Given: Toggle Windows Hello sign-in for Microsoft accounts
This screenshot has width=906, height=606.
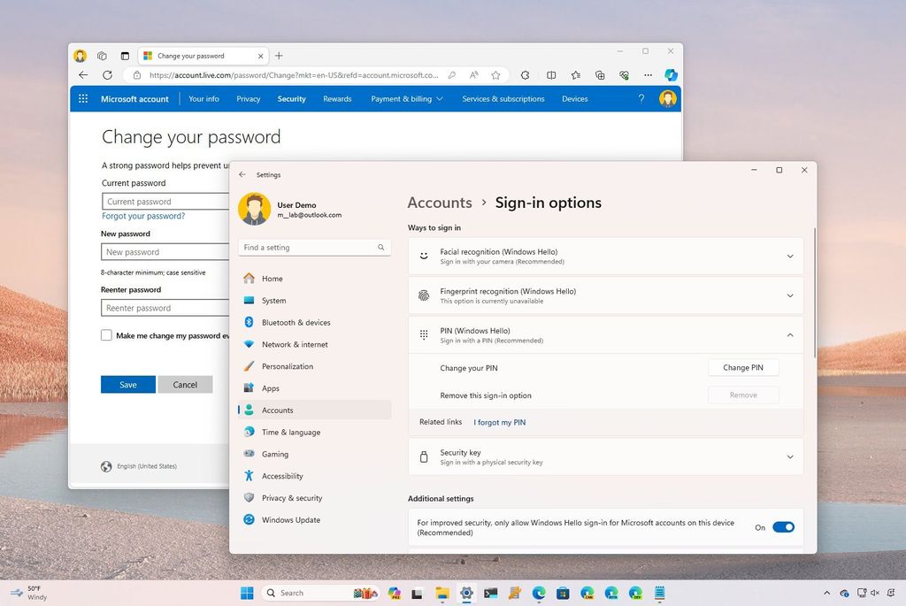Looking at the screenshot, I should (783, 526).
